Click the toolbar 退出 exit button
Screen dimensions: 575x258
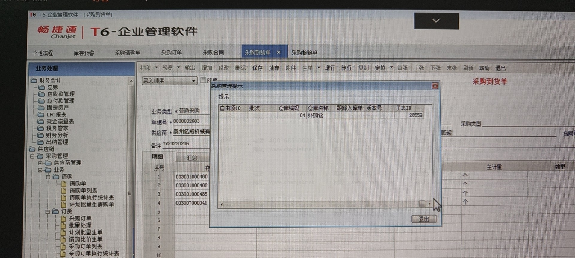[x=500, y=68]
